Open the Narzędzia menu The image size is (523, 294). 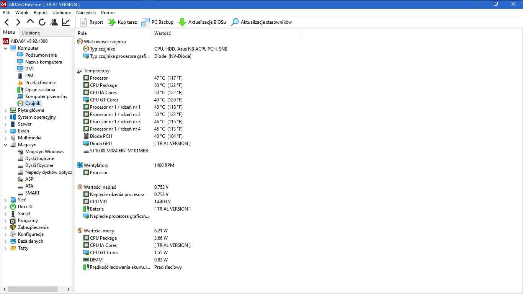pos(86,12)
